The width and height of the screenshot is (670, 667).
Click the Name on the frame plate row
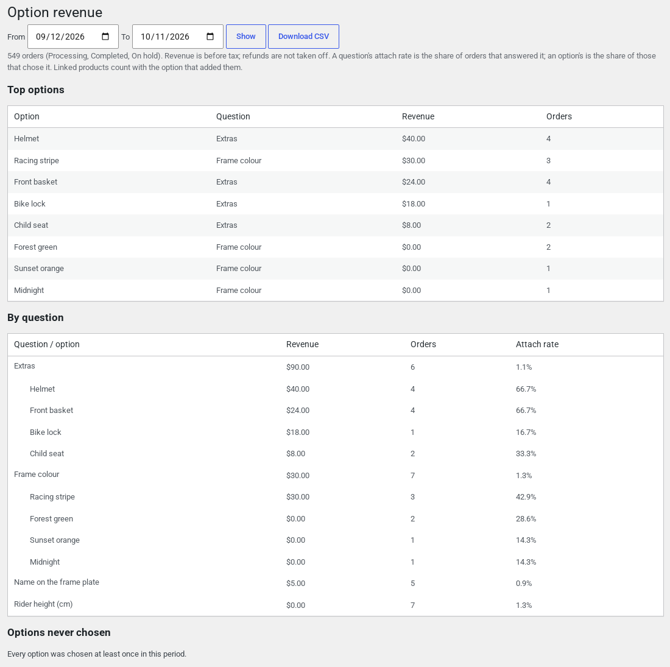[x=336, y=584]
